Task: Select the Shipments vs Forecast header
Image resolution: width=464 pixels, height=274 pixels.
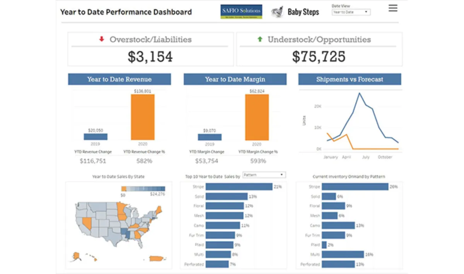Action: pyautogui.click(x=350, y=79)
